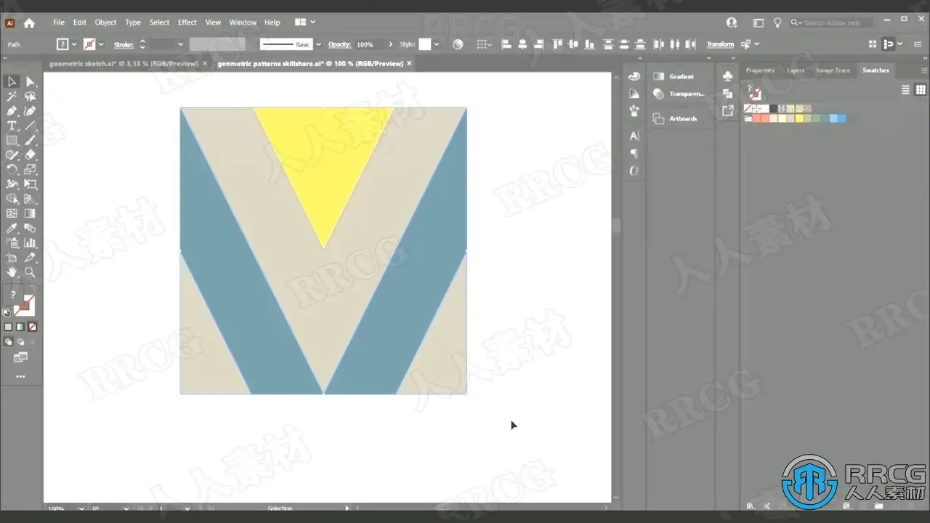
Task: Activate the Artboard tool
Action: 12,258
